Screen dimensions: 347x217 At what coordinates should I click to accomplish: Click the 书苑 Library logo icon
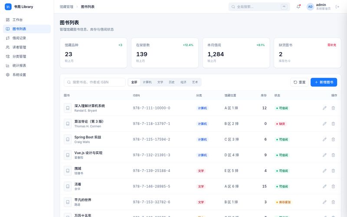[x=8, y=7]
